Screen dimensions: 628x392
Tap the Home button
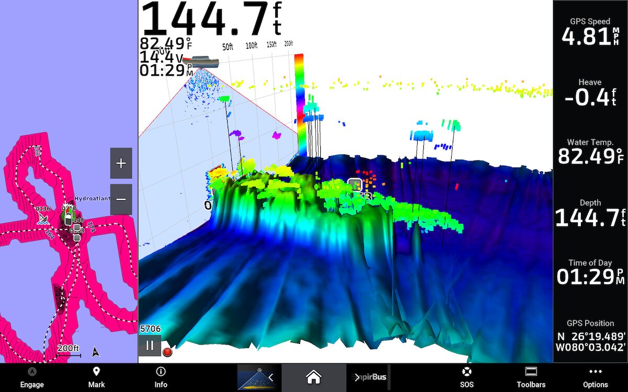[313, 376]
